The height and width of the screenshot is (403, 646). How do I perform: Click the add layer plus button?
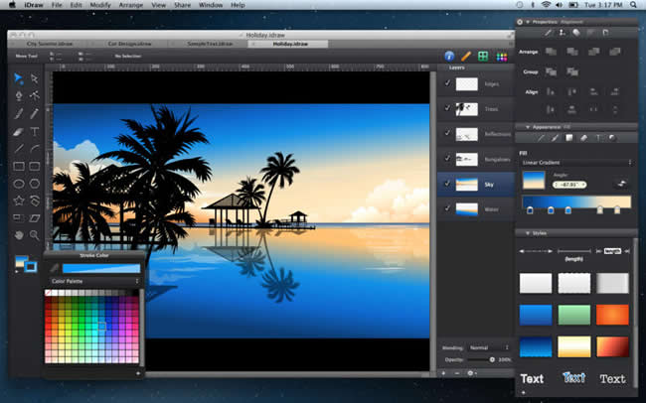(442, 372)
